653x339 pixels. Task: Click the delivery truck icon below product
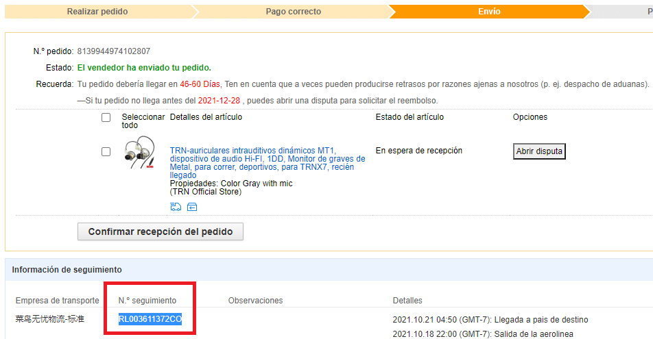(x=176, y=207)
